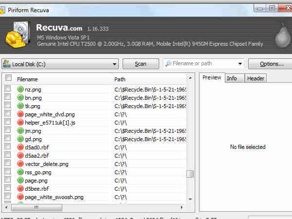Switch to the Preview tab
The height and width of the screenshot is (219, 292).
point(212,78)
